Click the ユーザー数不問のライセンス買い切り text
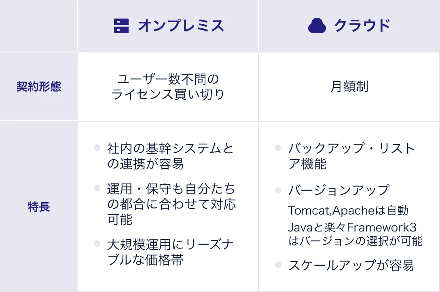Screen dimensions: 440x292 point(167,87)
